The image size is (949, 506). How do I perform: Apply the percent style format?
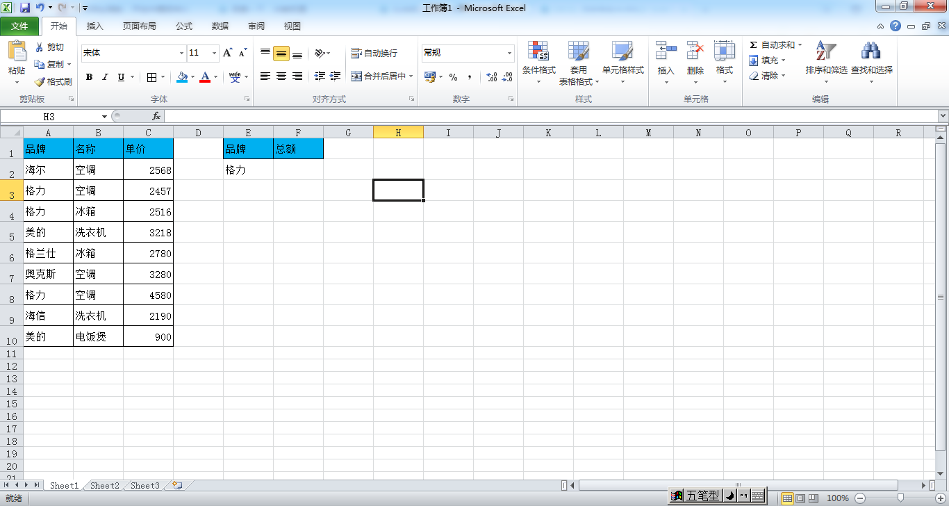click(x=454, y=77)
